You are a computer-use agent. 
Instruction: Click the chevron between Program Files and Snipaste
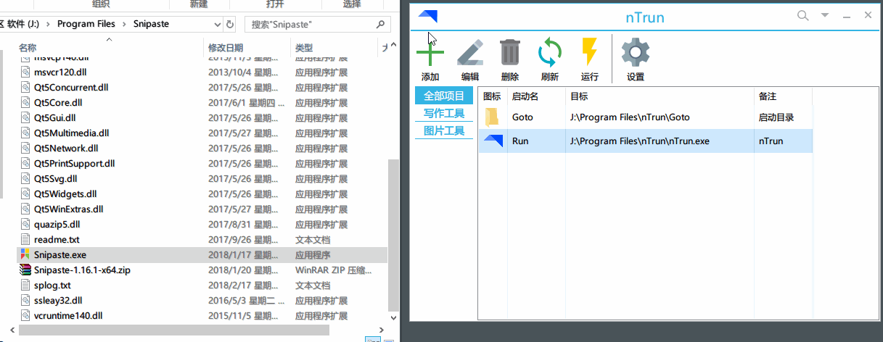[124, 24]
